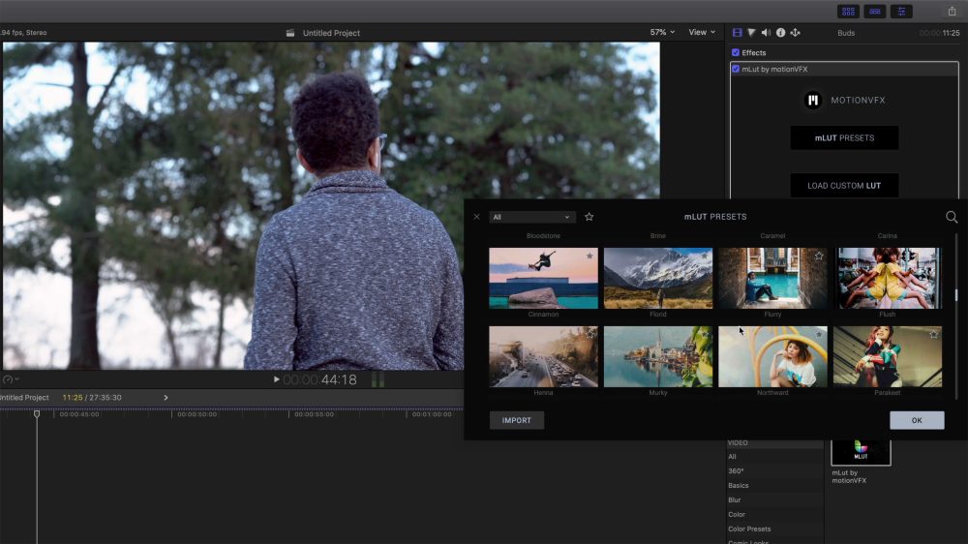Choose the Florid preset thumbnail
This screenshot has height=544, width=968.
pos(658,279)
